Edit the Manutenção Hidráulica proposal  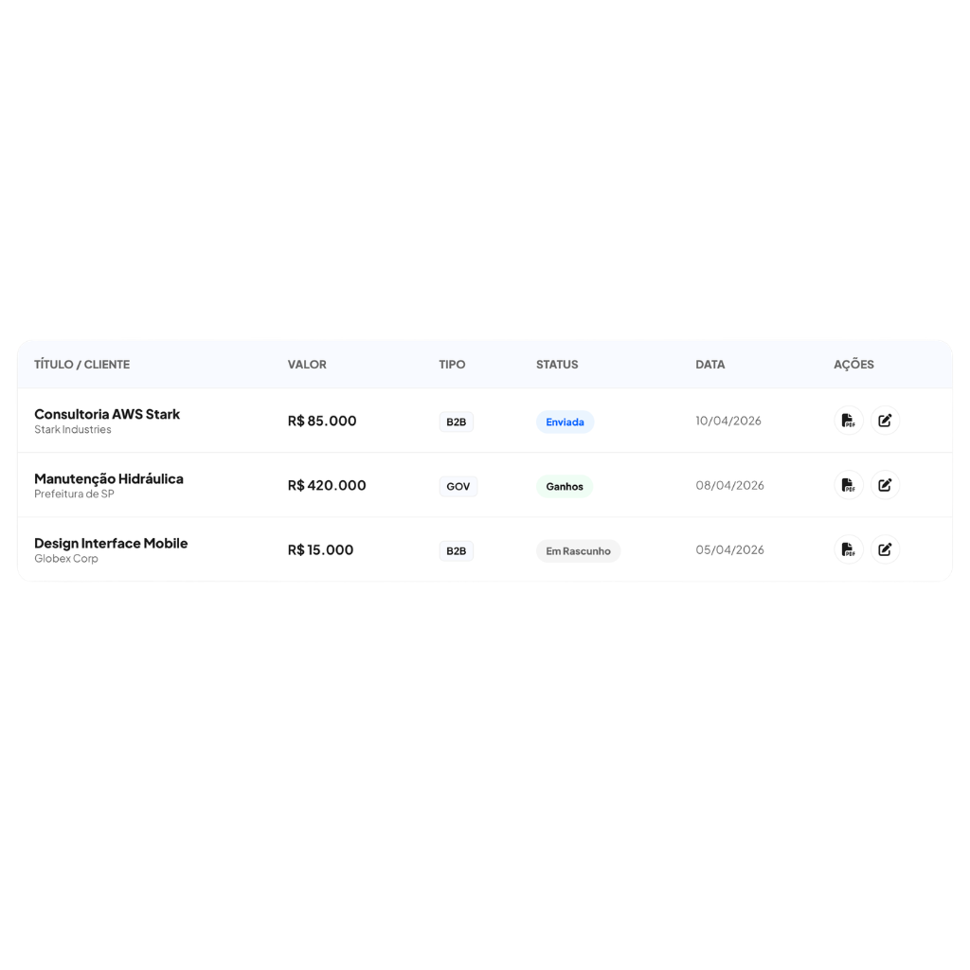click(885, 485)
